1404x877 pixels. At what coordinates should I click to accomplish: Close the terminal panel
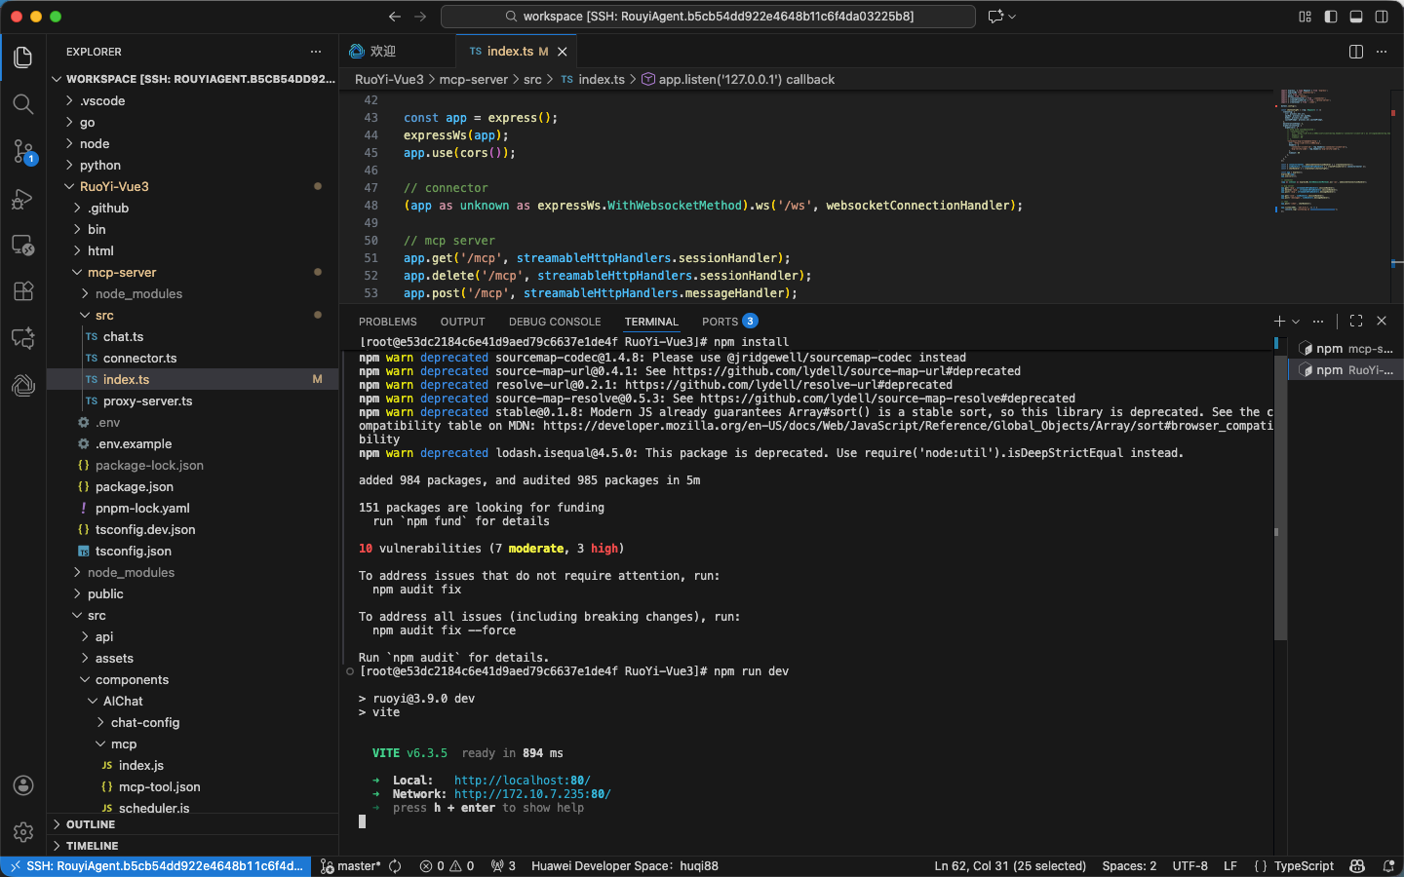click(x=1382, y=321)
